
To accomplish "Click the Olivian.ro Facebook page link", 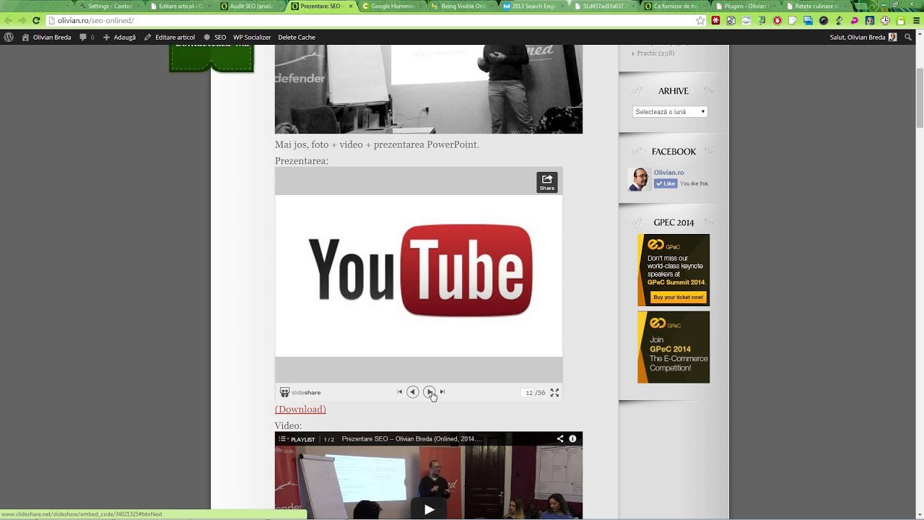I will pyautogui.click(x=668, y=173).
